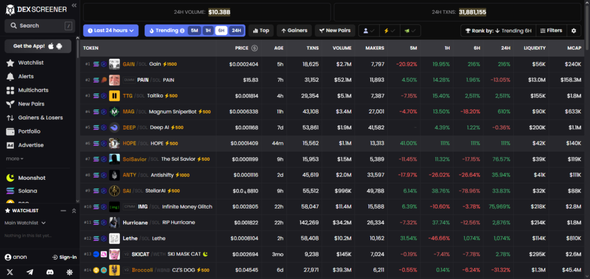The height and width of the screenshot is (279, 590).
Task: Click the Sign-in link
Action: point(65,257)
